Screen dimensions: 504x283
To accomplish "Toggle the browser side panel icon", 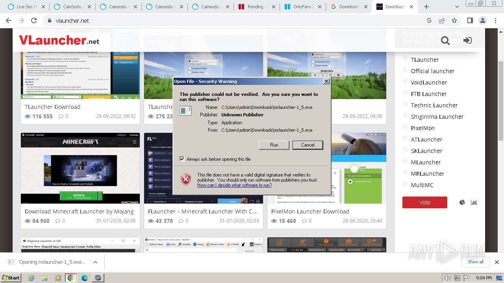I will (x=470, y=21).
